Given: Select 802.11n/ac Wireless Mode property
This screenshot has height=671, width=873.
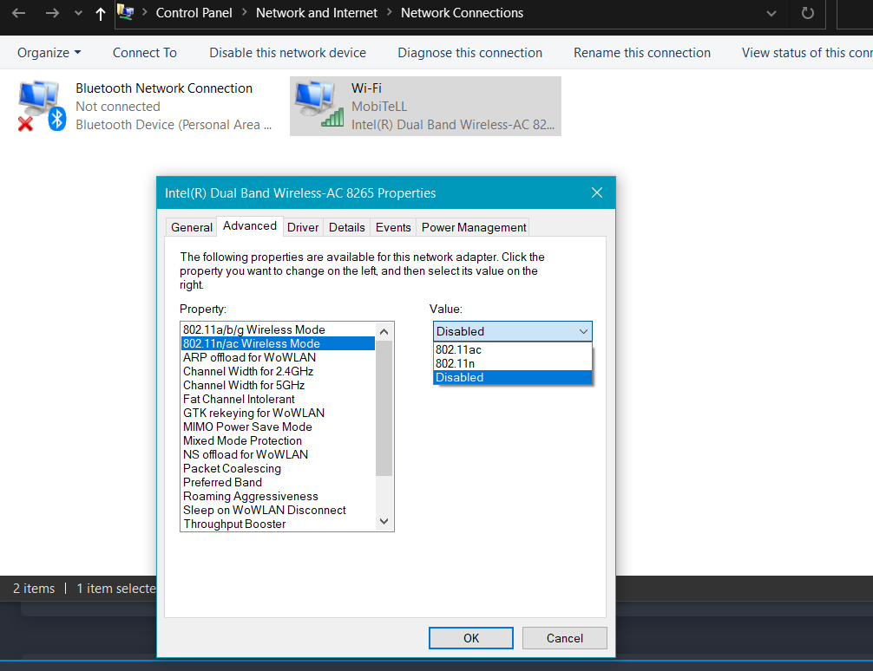Looking at the screenshot, I should tap(278, 343).
